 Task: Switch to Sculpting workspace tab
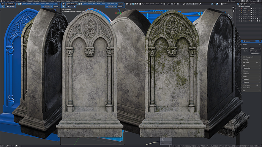pyautogui.click(x=44, y=1)
